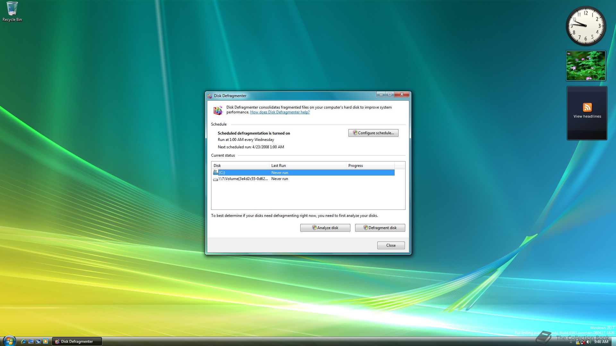616x346 pixels.
Task: Click View headlines in feed gadget
Action: click(587, 117)
